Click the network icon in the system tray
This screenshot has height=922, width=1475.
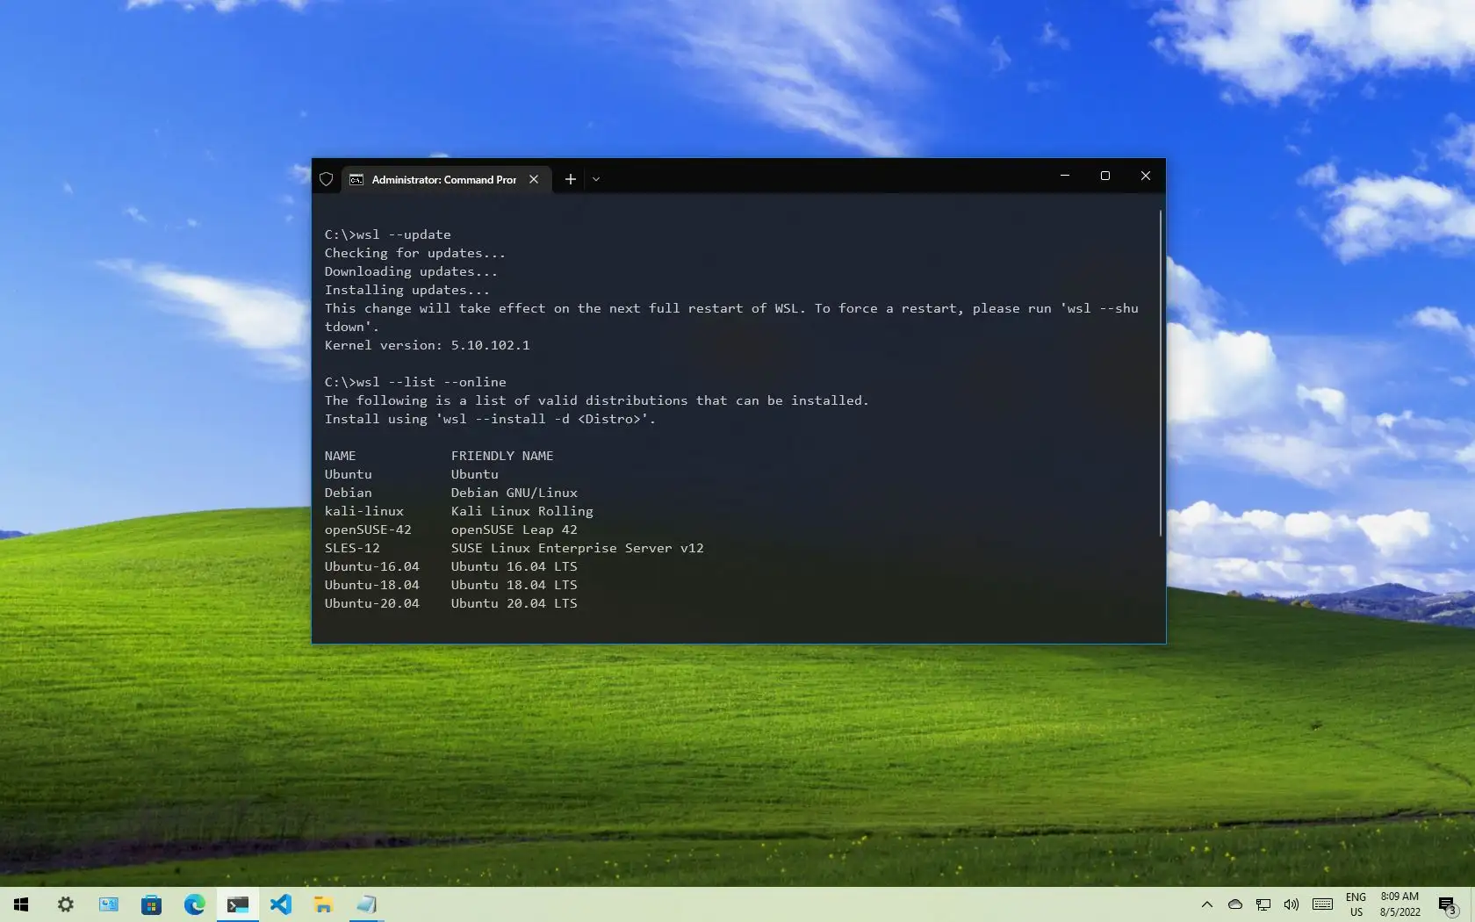(1263, 905)
